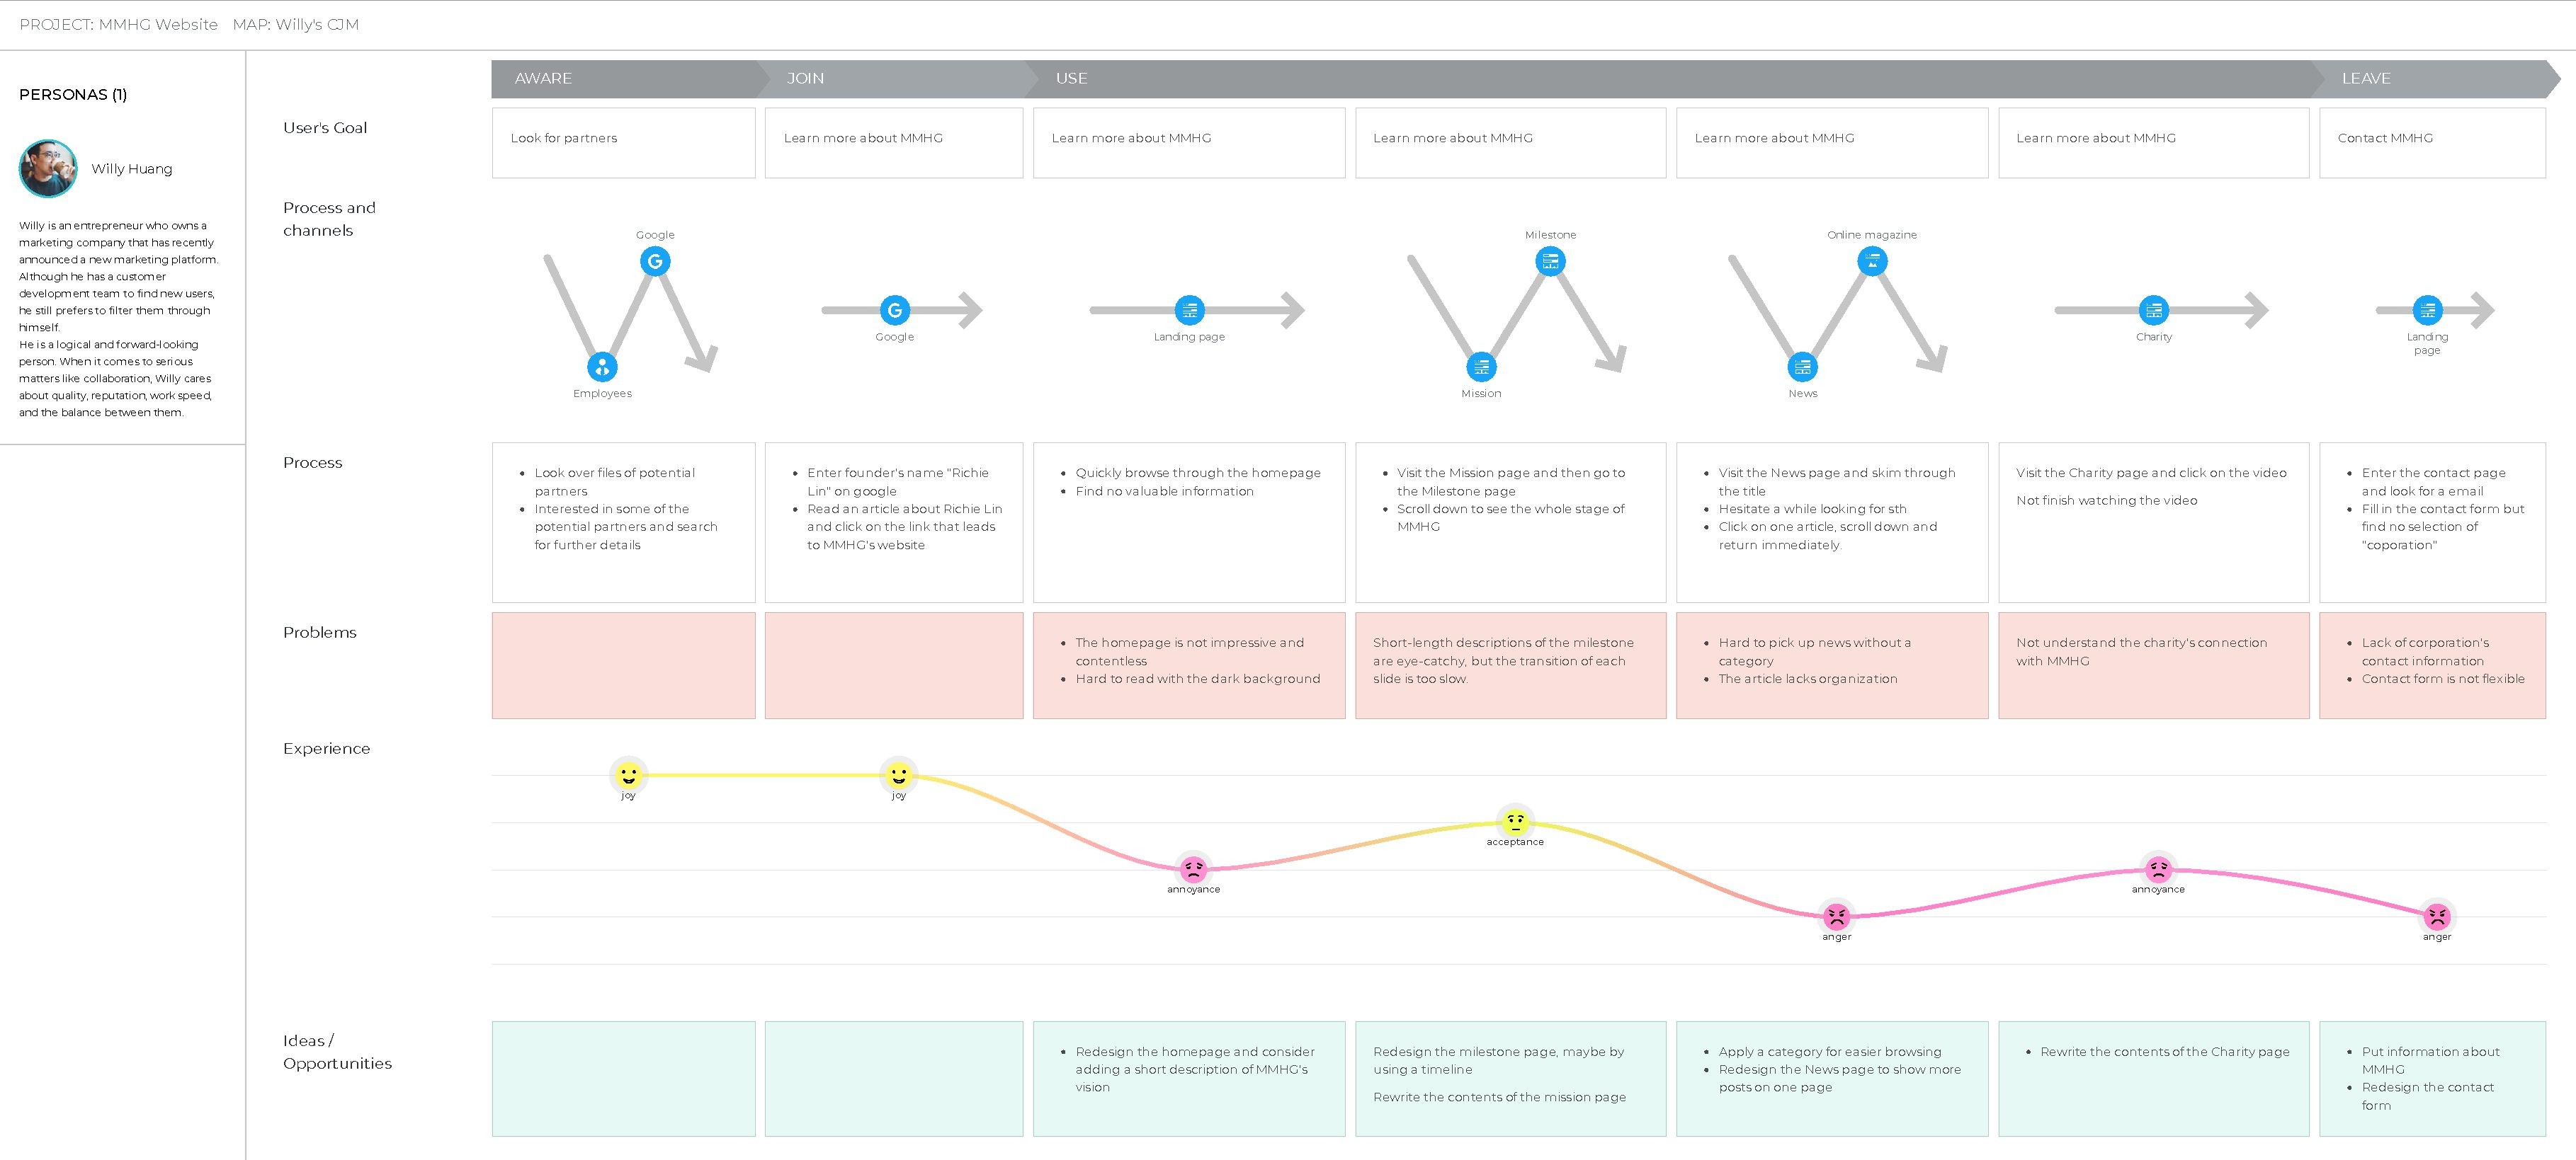Click the last anger emoji in the LEAVE stage
The height and width of the screenshot is (1160, 2576).
[x=2437, y=917]
